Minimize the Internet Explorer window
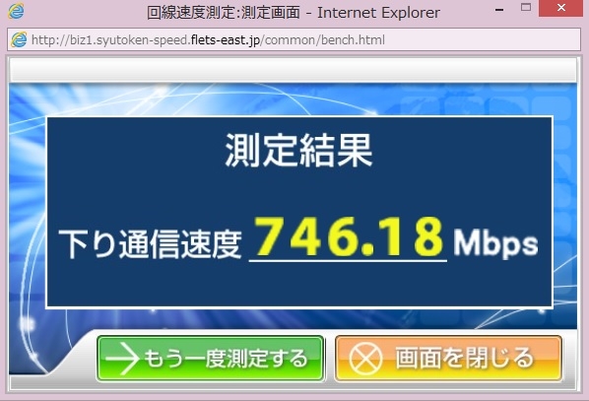The width and height of the screenshot is (589, 401). pyautogui.click(x=499, y=10)
